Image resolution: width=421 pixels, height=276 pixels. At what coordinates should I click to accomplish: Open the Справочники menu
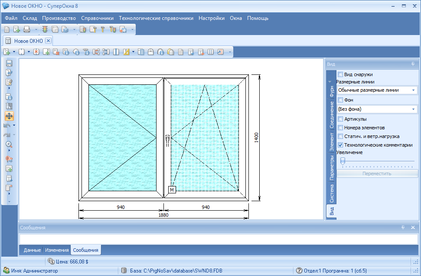click(97, 18)
